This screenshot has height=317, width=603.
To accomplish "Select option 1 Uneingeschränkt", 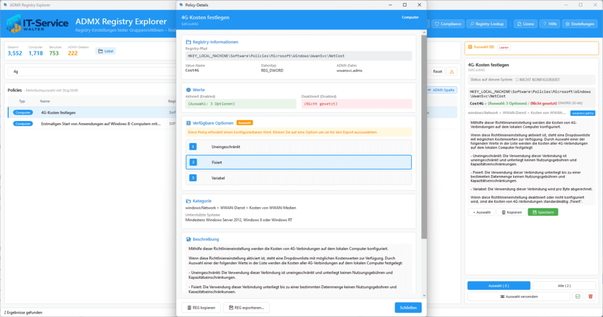I will click(299, 147).
